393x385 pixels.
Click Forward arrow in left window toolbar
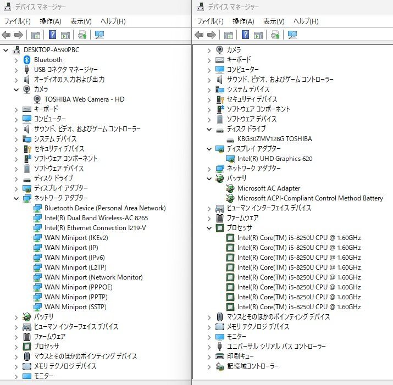(x=19, y=35)
